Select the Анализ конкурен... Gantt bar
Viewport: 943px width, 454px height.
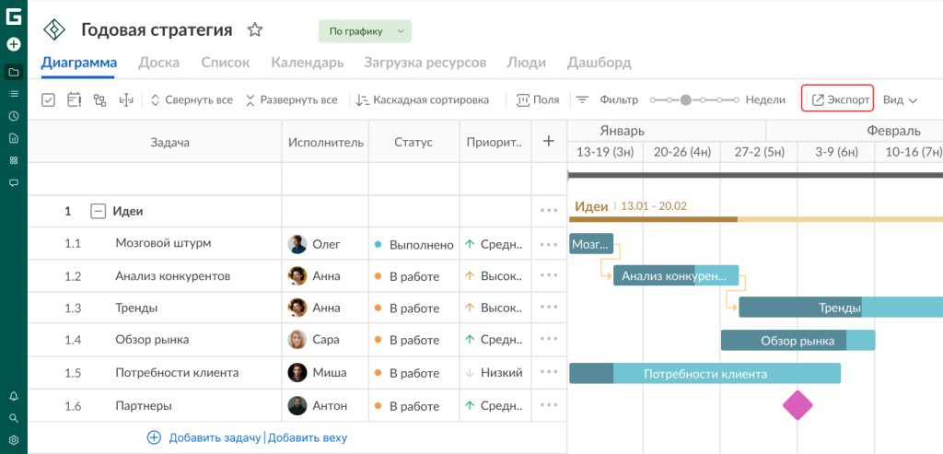coord(676,275)
